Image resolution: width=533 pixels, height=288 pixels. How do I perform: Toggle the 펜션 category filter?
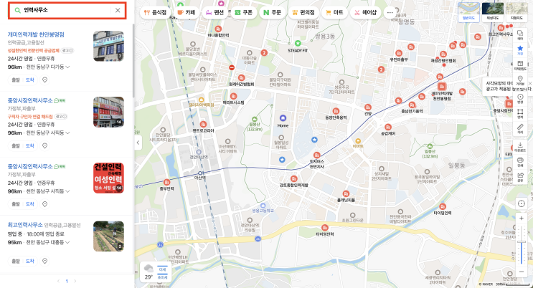pyautogui.click(x=214, y=13)
